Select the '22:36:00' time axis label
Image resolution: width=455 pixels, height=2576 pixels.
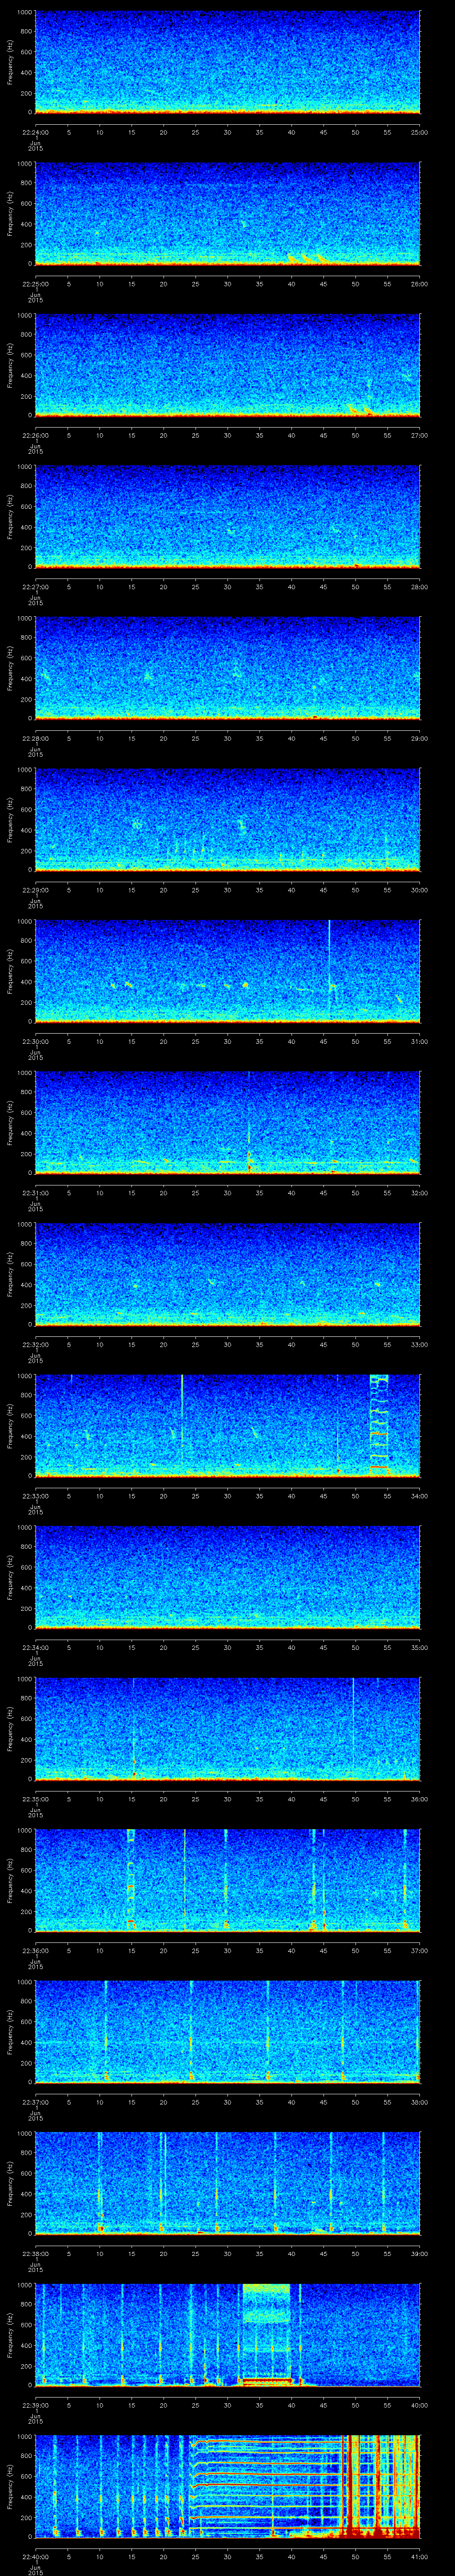pos(36,1950)
